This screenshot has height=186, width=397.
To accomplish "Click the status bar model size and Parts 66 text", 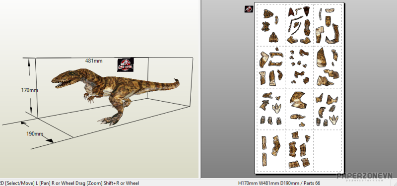I will (279, 183).
